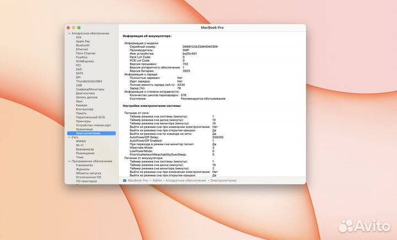Select WWAN under Сеть
The height and width of the screenshot is (240, 397).
coord(81,141)
